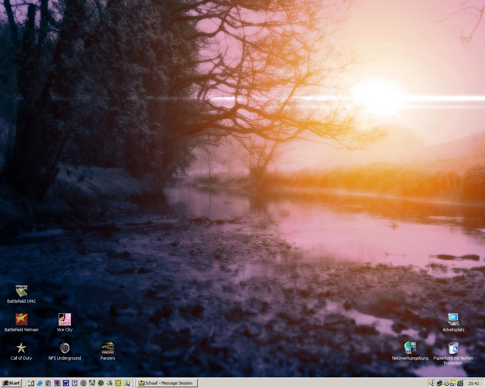This screenshot has width=485, height=388.
Task: Click the Call of Duty star icon
Action: click(22, 348)
